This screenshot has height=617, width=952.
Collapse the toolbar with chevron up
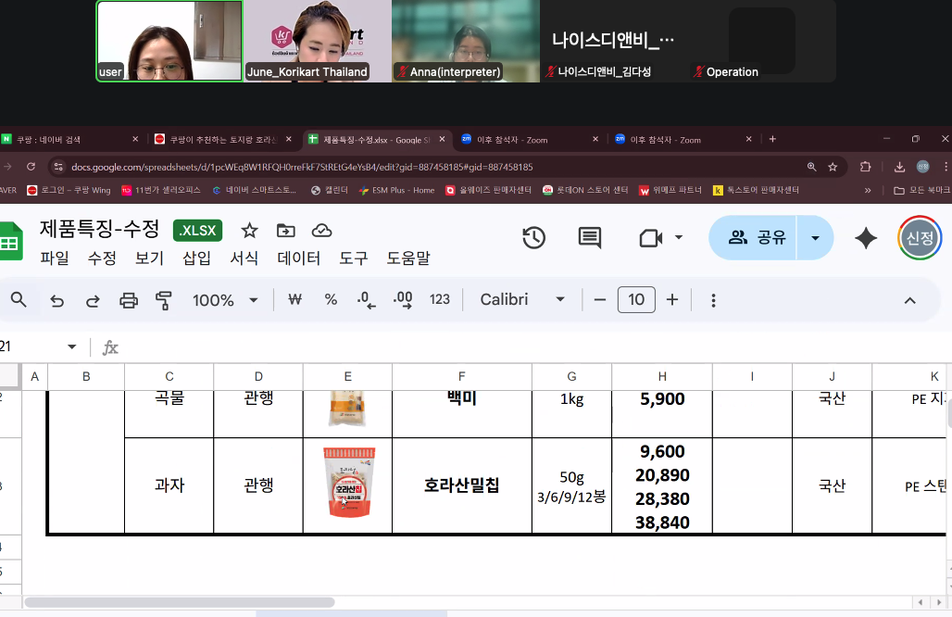pyautogui.click(x=909, y=300)
